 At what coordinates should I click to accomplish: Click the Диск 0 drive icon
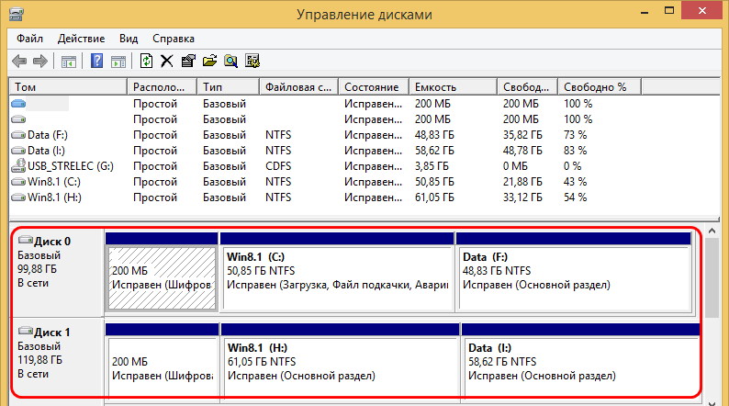click(25, 240)
